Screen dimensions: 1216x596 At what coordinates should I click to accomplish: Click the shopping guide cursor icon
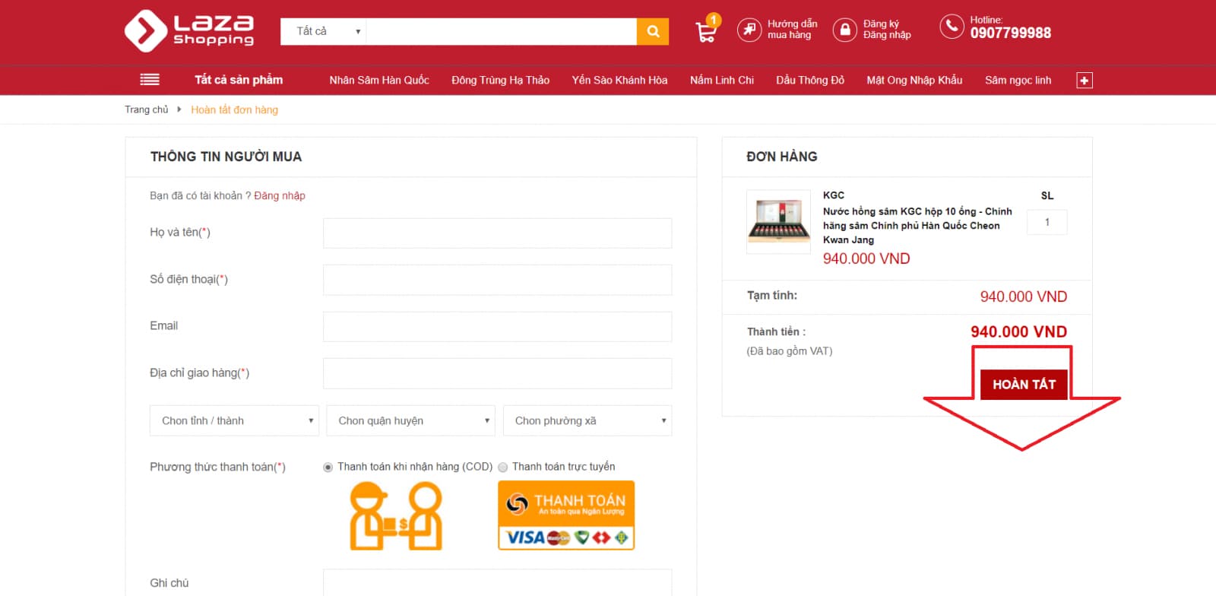coord(749,30)
